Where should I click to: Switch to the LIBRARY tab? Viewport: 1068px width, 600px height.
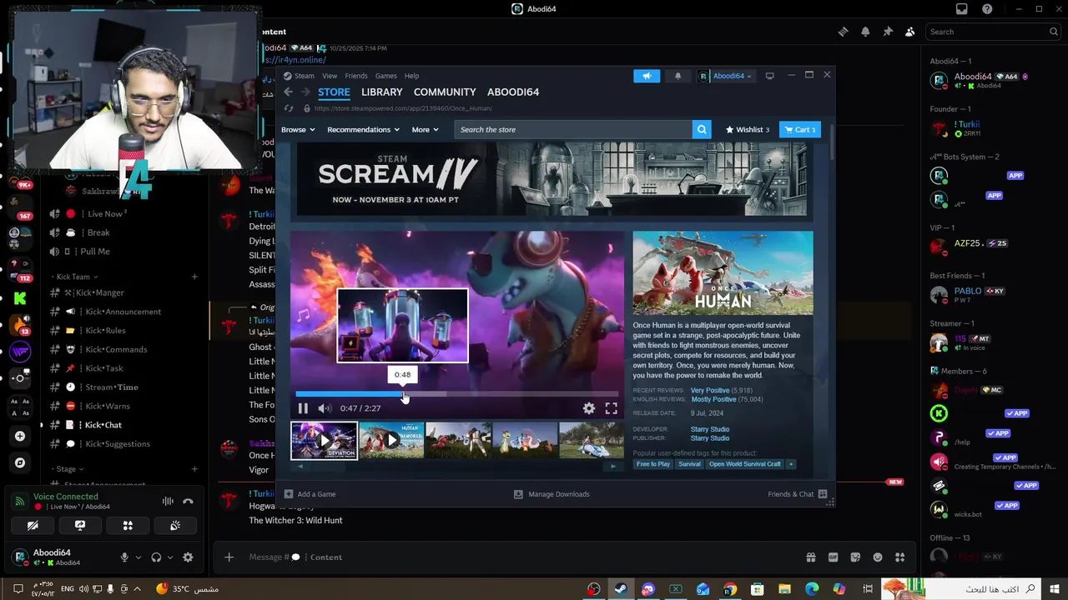click(382, 92)
